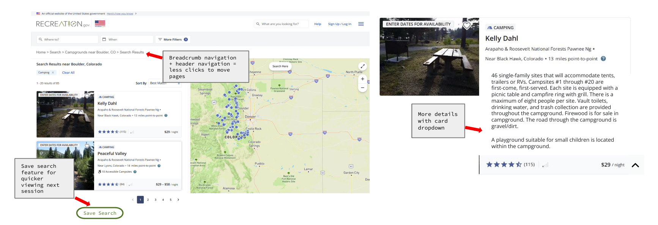
Task: Go to results page 4
Action: point(163,200)
